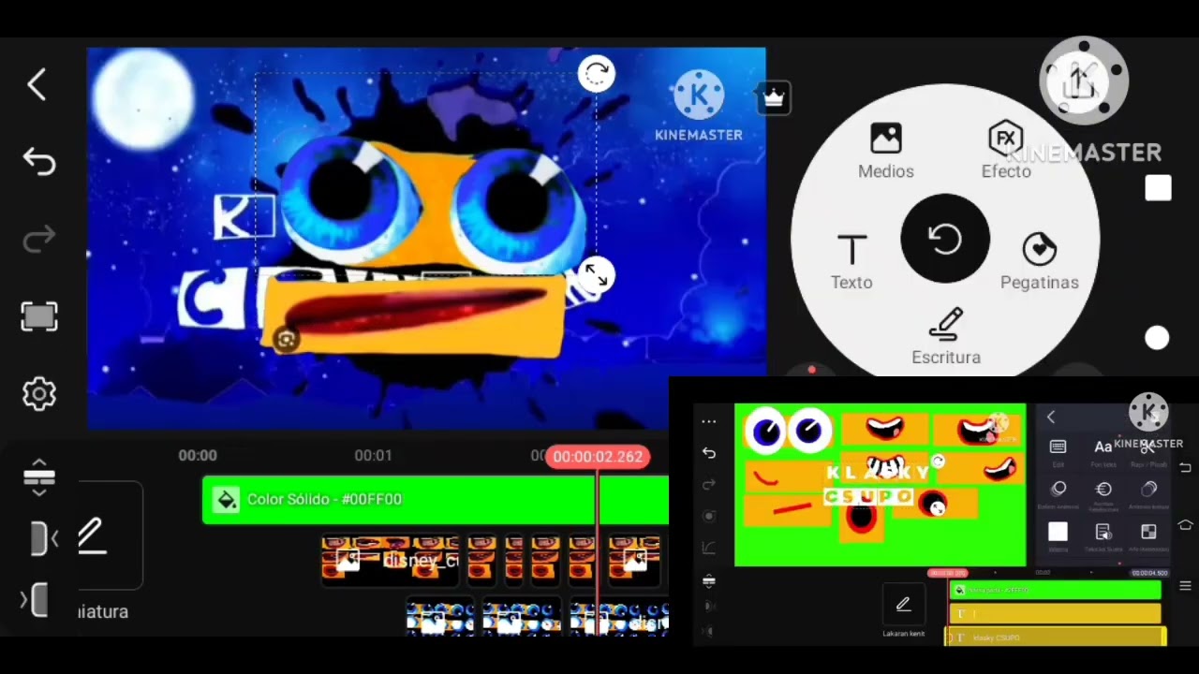
Task: Open project settings gear
Action: coord(39,394)
